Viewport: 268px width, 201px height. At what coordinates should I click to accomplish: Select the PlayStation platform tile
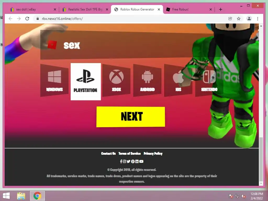click(86, 82)
